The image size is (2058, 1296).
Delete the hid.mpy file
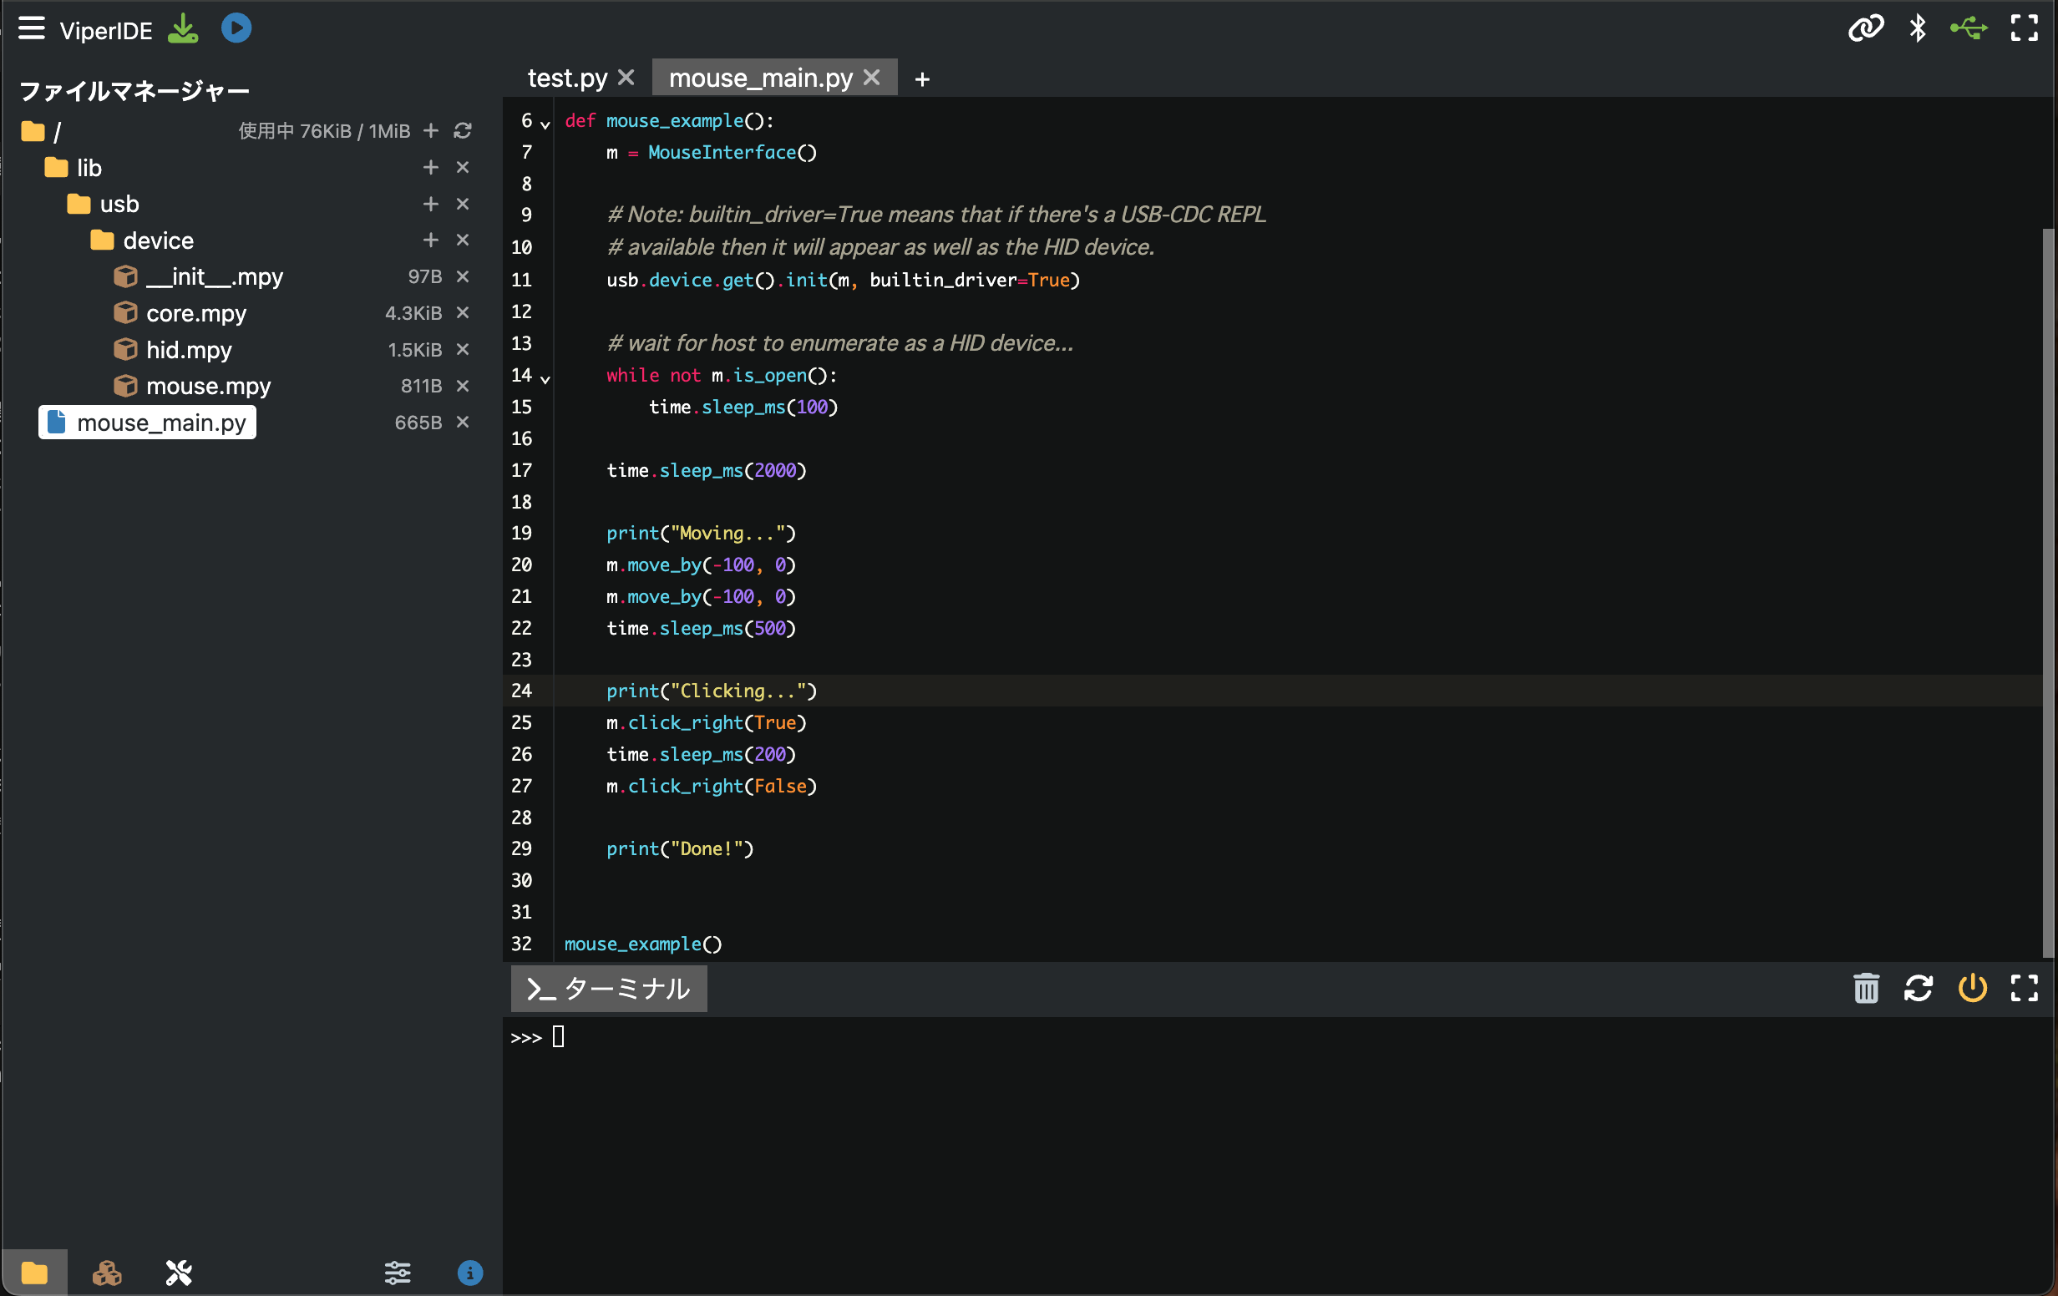coord(463,349)
